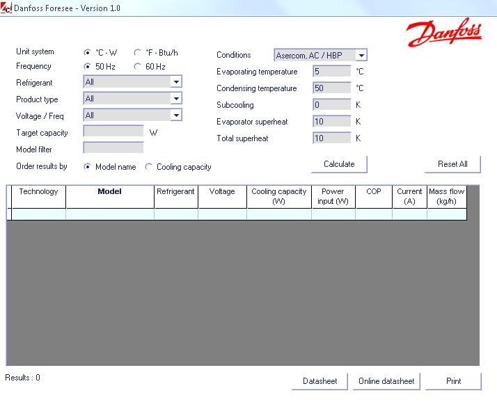Click the Evaporator superheat field
Screen dimensions: 497x409
point(332,121)
